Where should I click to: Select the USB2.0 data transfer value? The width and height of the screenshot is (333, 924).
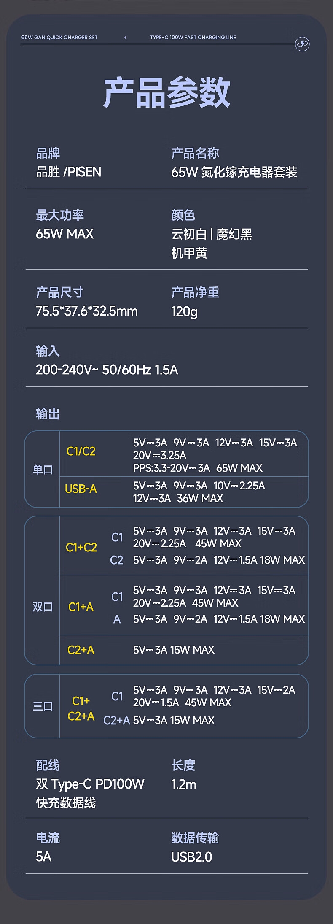point(192,857)
